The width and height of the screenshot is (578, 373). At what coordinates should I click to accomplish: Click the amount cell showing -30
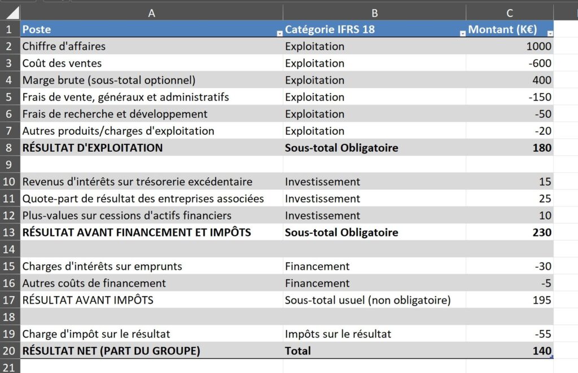[510, 266]
